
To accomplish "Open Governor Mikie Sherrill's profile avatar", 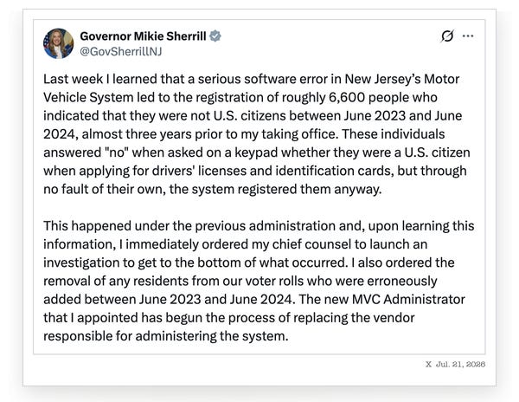I will click(58, 43).
